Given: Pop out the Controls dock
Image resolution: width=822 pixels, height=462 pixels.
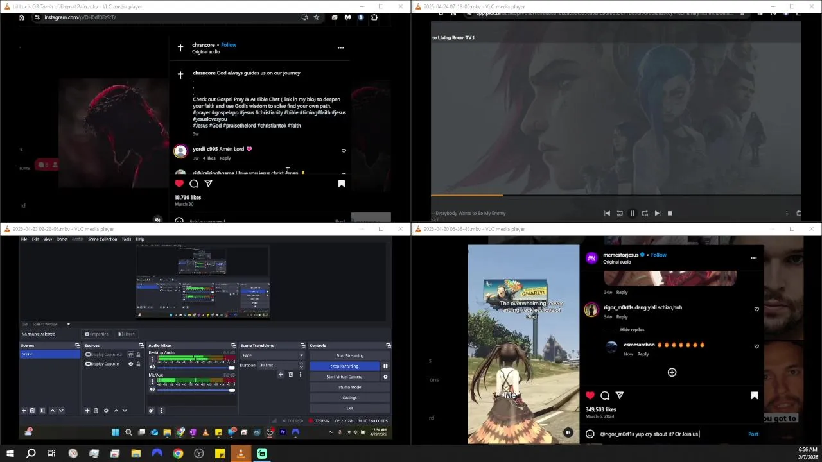Looking at the screenshot, I should tap(388, 345).
